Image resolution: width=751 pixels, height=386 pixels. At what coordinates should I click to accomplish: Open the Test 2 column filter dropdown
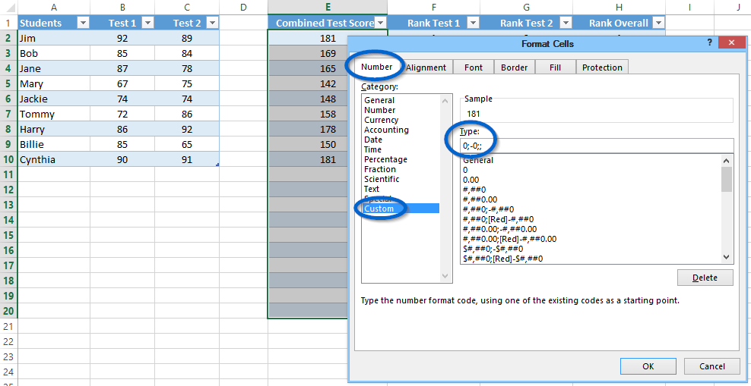pyautogui.click(x=213, y=23)
